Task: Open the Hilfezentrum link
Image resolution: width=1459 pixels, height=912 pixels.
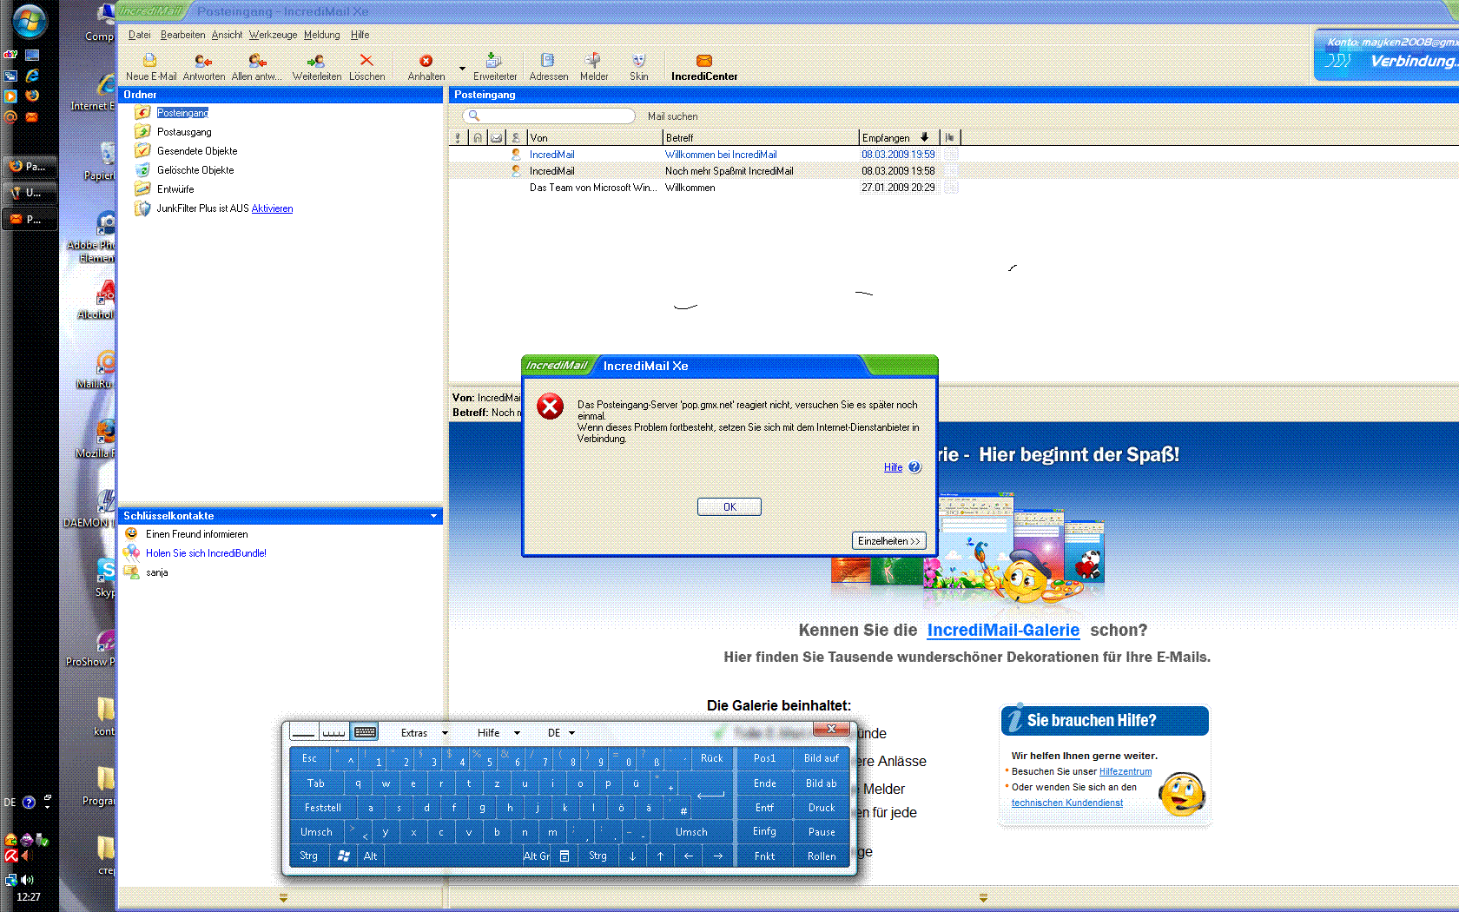Action: click(x=1126, y=771)
